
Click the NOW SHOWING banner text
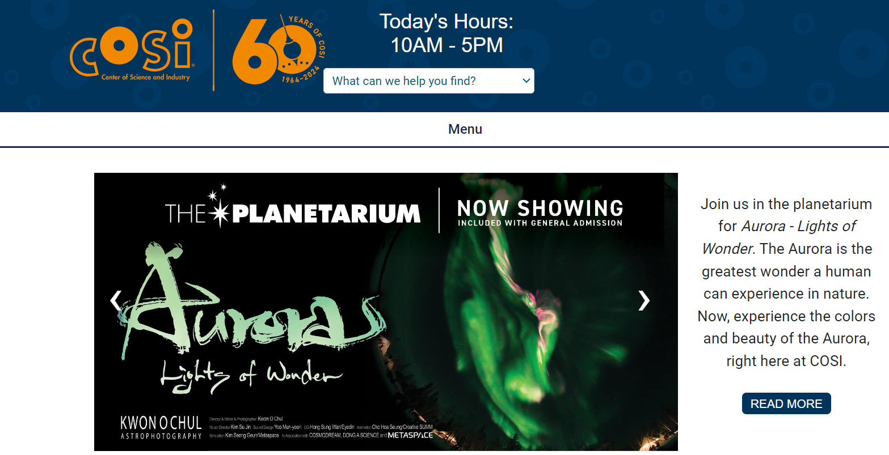point(540,208)
